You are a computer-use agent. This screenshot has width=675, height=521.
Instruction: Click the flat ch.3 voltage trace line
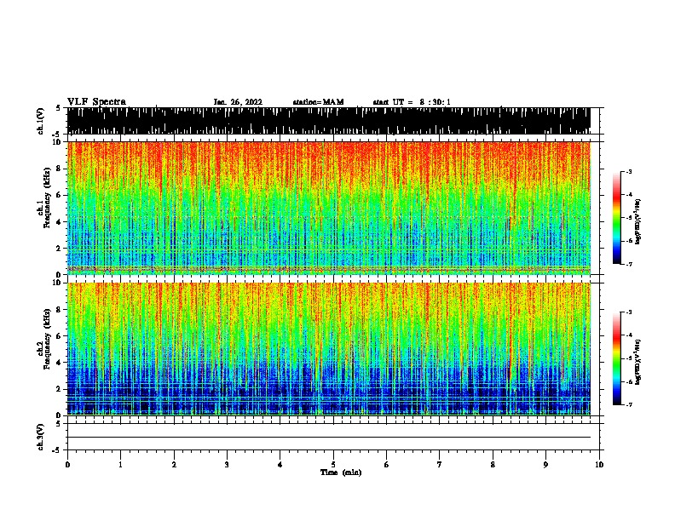(329, 438)
